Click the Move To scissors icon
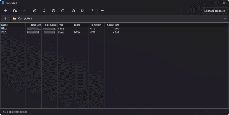Viewport: 229px width, 115px height. pos(44,11)
